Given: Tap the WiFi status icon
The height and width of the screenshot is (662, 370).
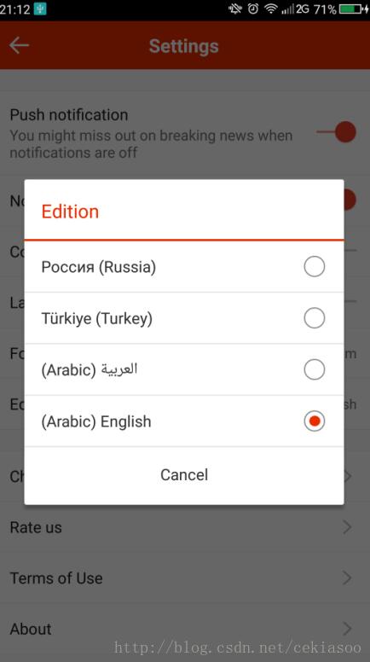Looking at the screenshot, I should [270, 9].
